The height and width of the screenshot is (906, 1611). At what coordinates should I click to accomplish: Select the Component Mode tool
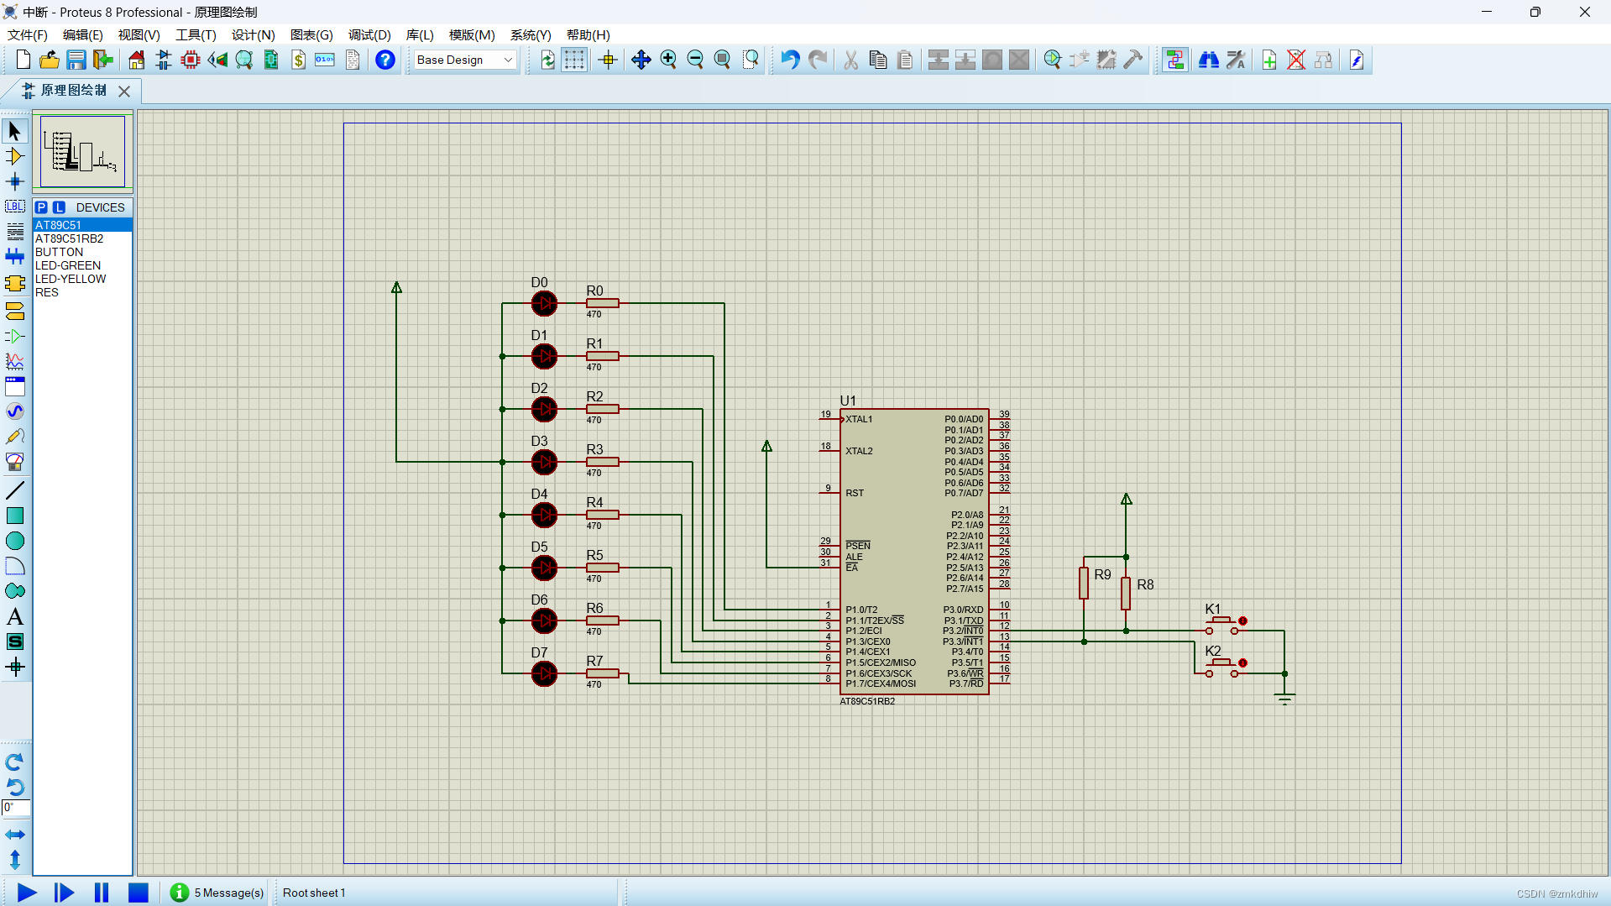tap(14, 156)
